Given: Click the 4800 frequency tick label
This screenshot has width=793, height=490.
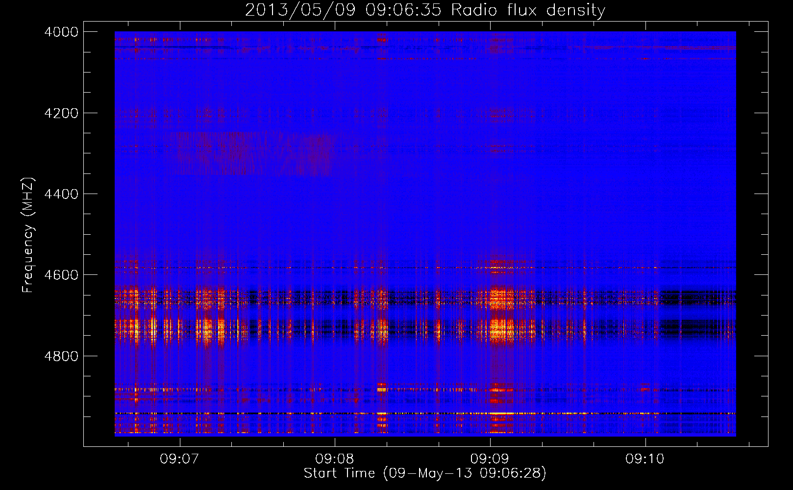Looking at the screenshot, I should click(61, 356).
